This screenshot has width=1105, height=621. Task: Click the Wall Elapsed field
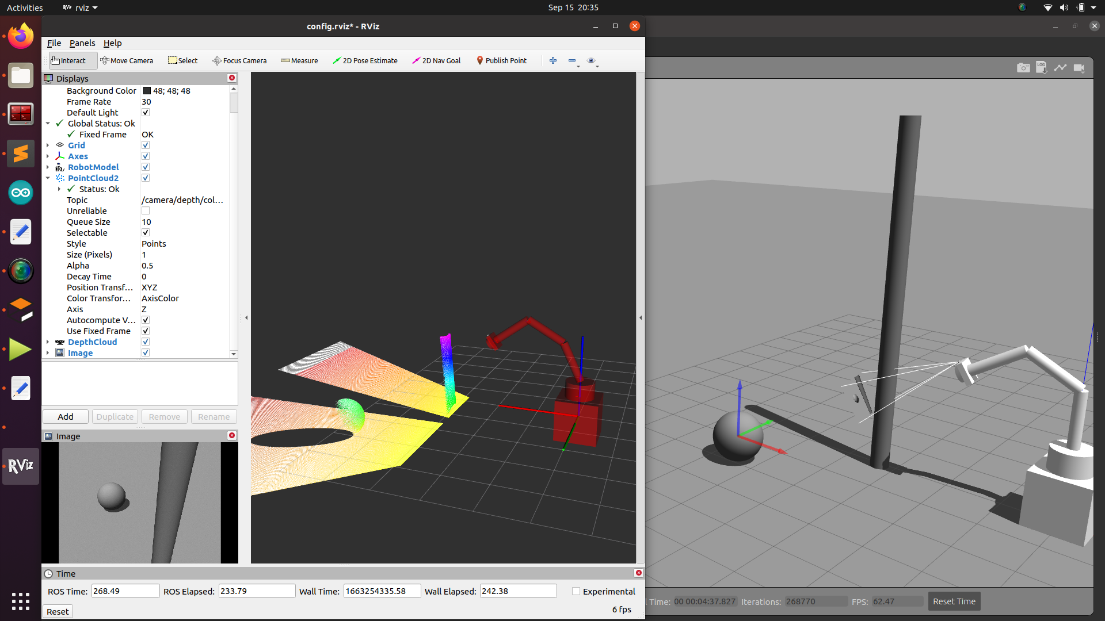coord(518,591)
